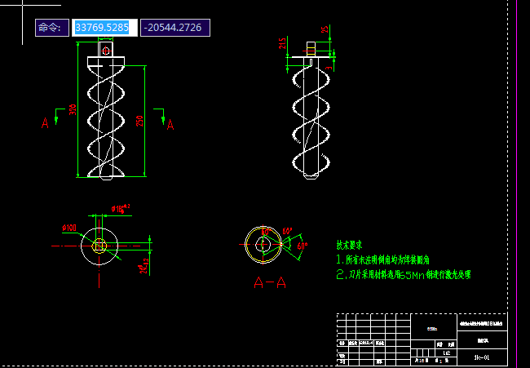Image resolution: width=530 pixels, height=368 pixels.
Task: Click the A-A section view title
Action: (270, 283)
